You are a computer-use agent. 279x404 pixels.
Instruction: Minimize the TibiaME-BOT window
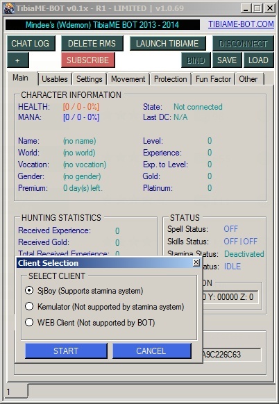pyautogui.click(x=246, y=8)
